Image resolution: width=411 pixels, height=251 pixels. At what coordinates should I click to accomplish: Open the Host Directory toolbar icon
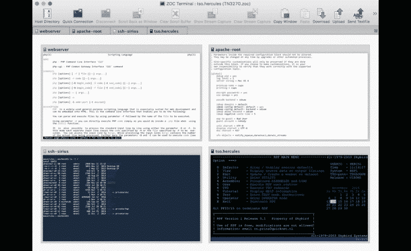pos(47,16)
